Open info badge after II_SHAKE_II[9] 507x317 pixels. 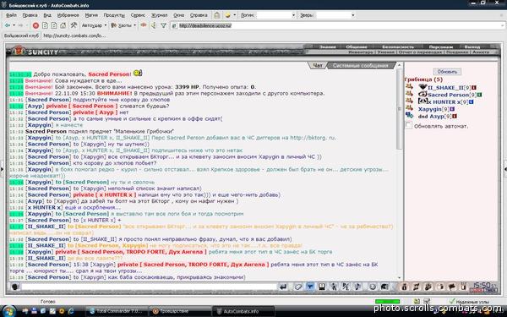pos(474,88)
